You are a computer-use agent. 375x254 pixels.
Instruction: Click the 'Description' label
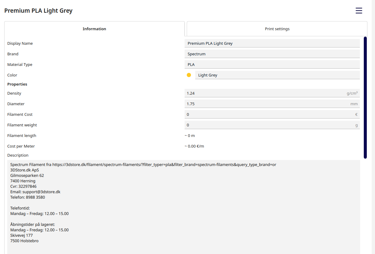tap(18, 155)
